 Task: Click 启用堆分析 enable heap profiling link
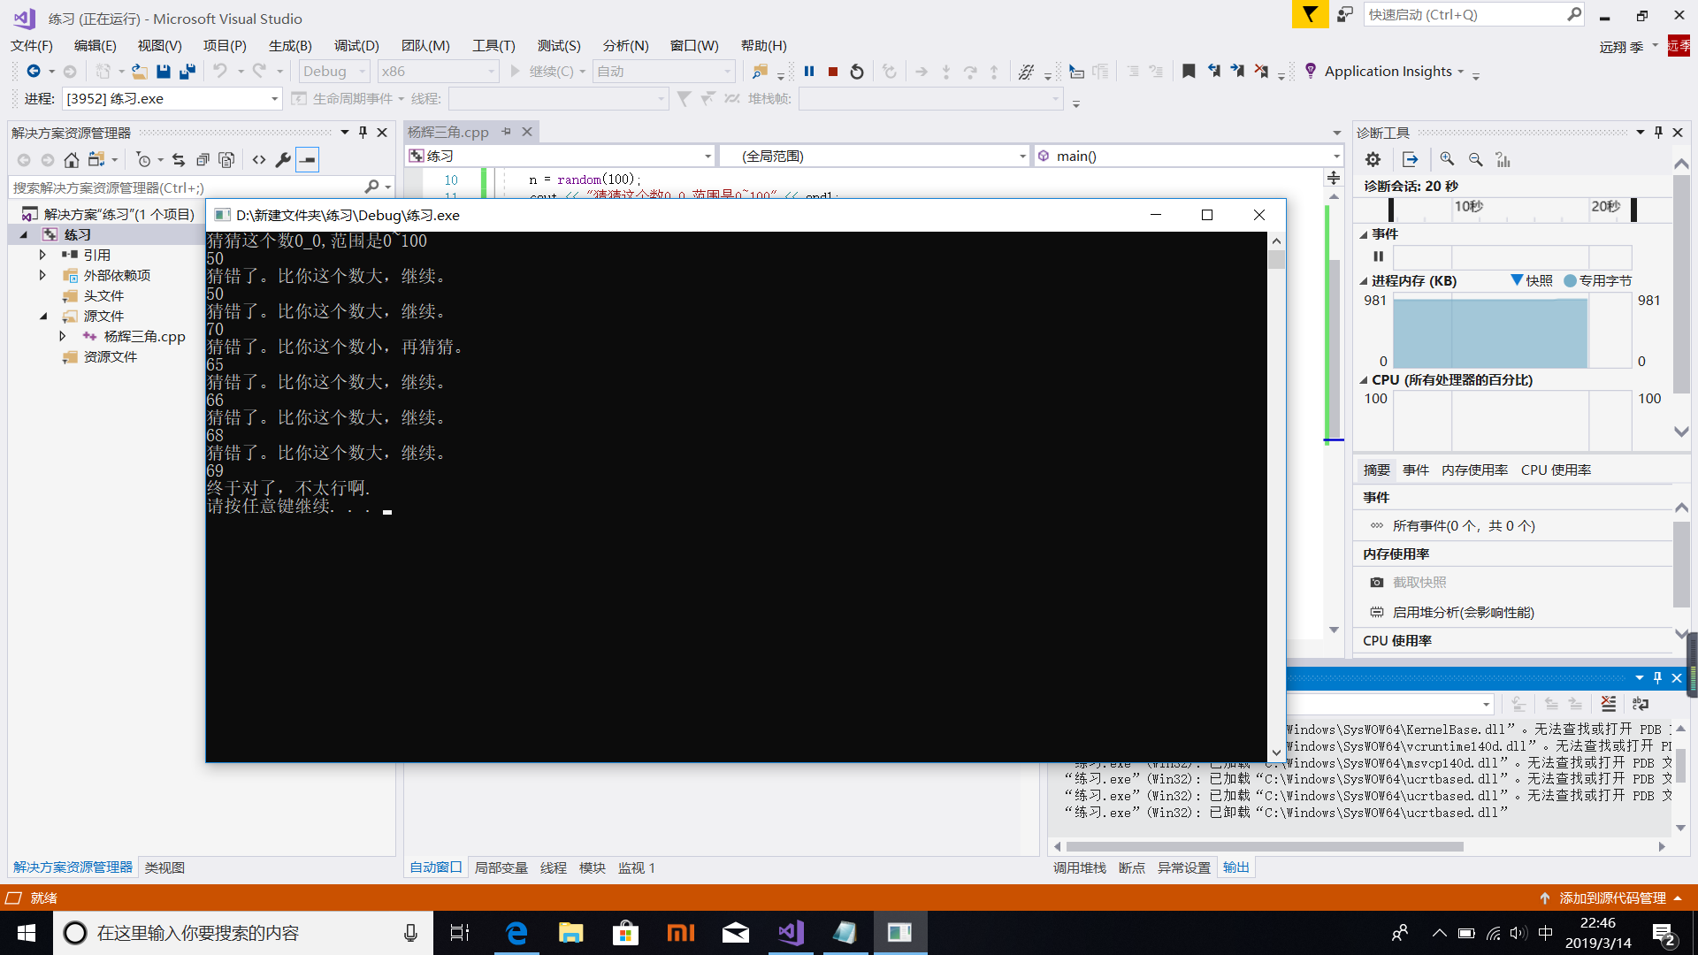click(1463, 612)
